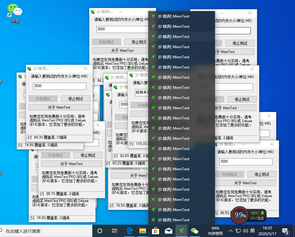Switch input language via the 英 indicator
Screen dimensions: 295x237
(252, 231)
